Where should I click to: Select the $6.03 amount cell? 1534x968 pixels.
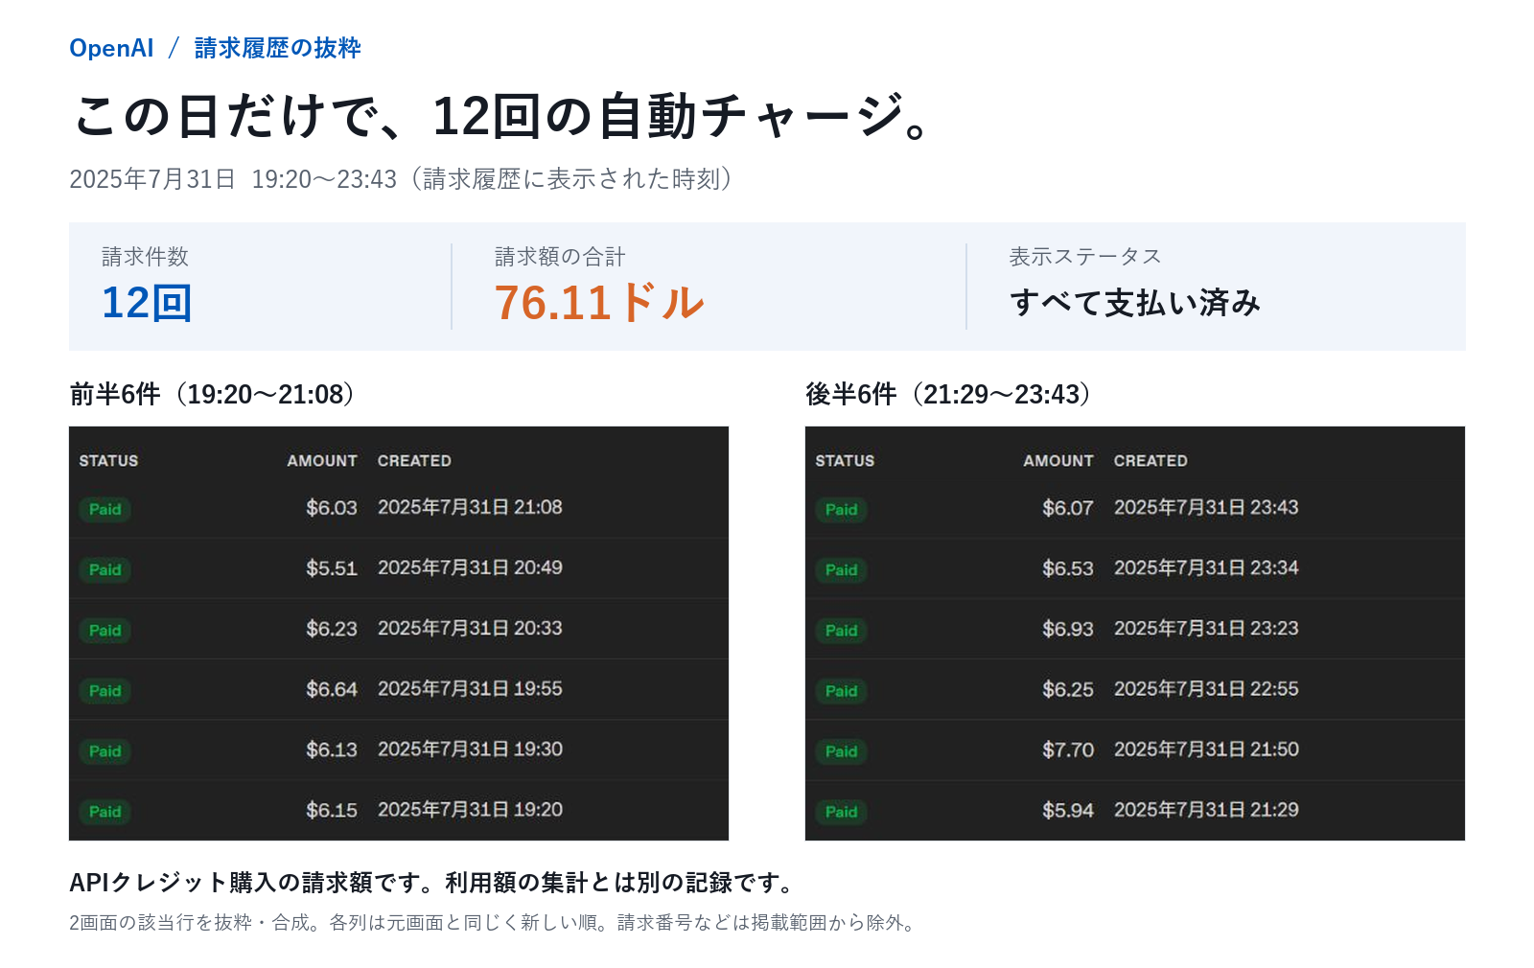(x=332, y=507)
